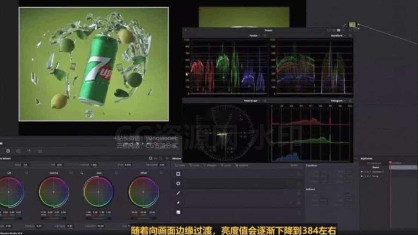Screen dimensions: 418x235
Task: Open the Parade scope type dropdown
Action: (x=254, y=36)
